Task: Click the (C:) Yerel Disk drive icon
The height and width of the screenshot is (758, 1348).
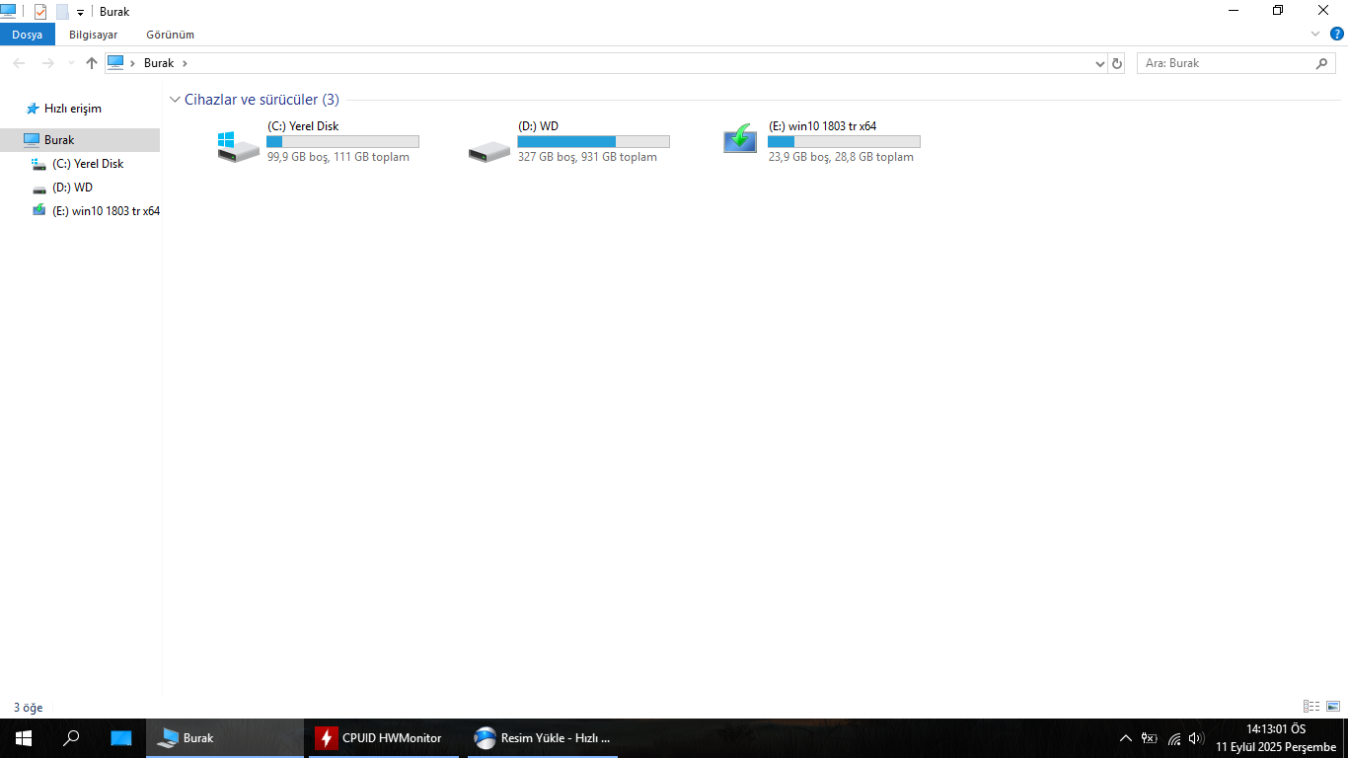Action: 239,145
